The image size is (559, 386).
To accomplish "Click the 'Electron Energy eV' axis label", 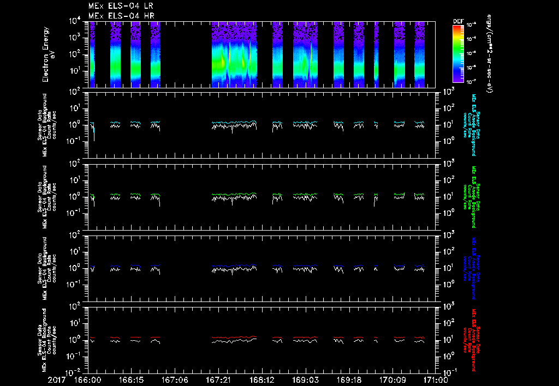I will 48,54.
